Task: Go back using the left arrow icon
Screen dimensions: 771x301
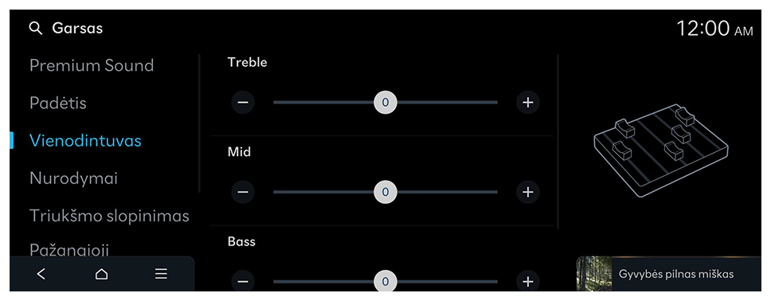Action: pyautogui.click(x=41, y=274)
